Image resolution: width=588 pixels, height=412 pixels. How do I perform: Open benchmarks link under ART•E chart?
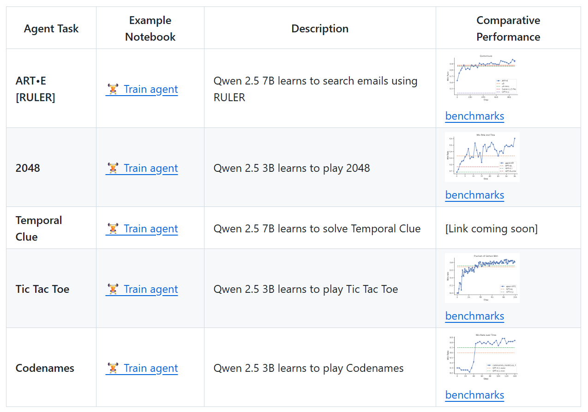474,116
